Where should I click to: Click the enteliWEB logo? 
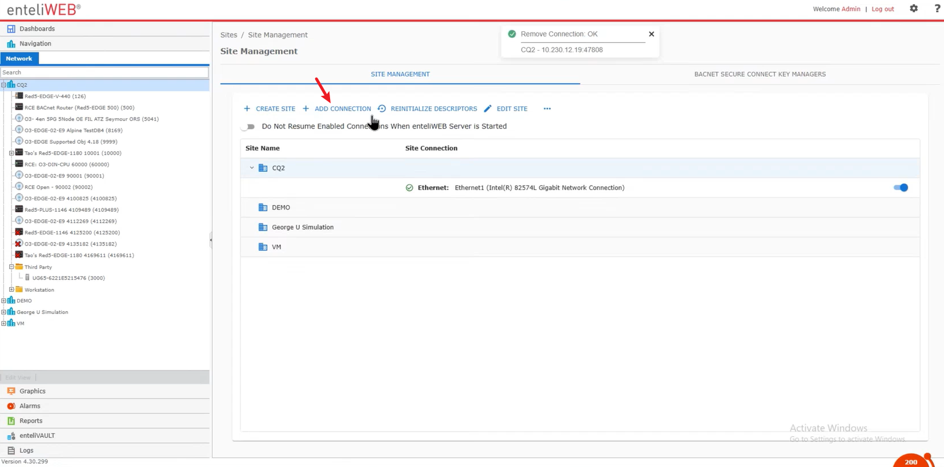click(43, 10)
